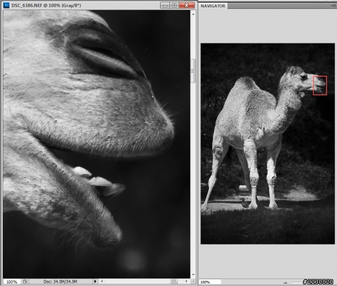Click the Navigator zoom slider
Image resolution: width=337 pixels, height=286 pixels.
click(297, 282)
